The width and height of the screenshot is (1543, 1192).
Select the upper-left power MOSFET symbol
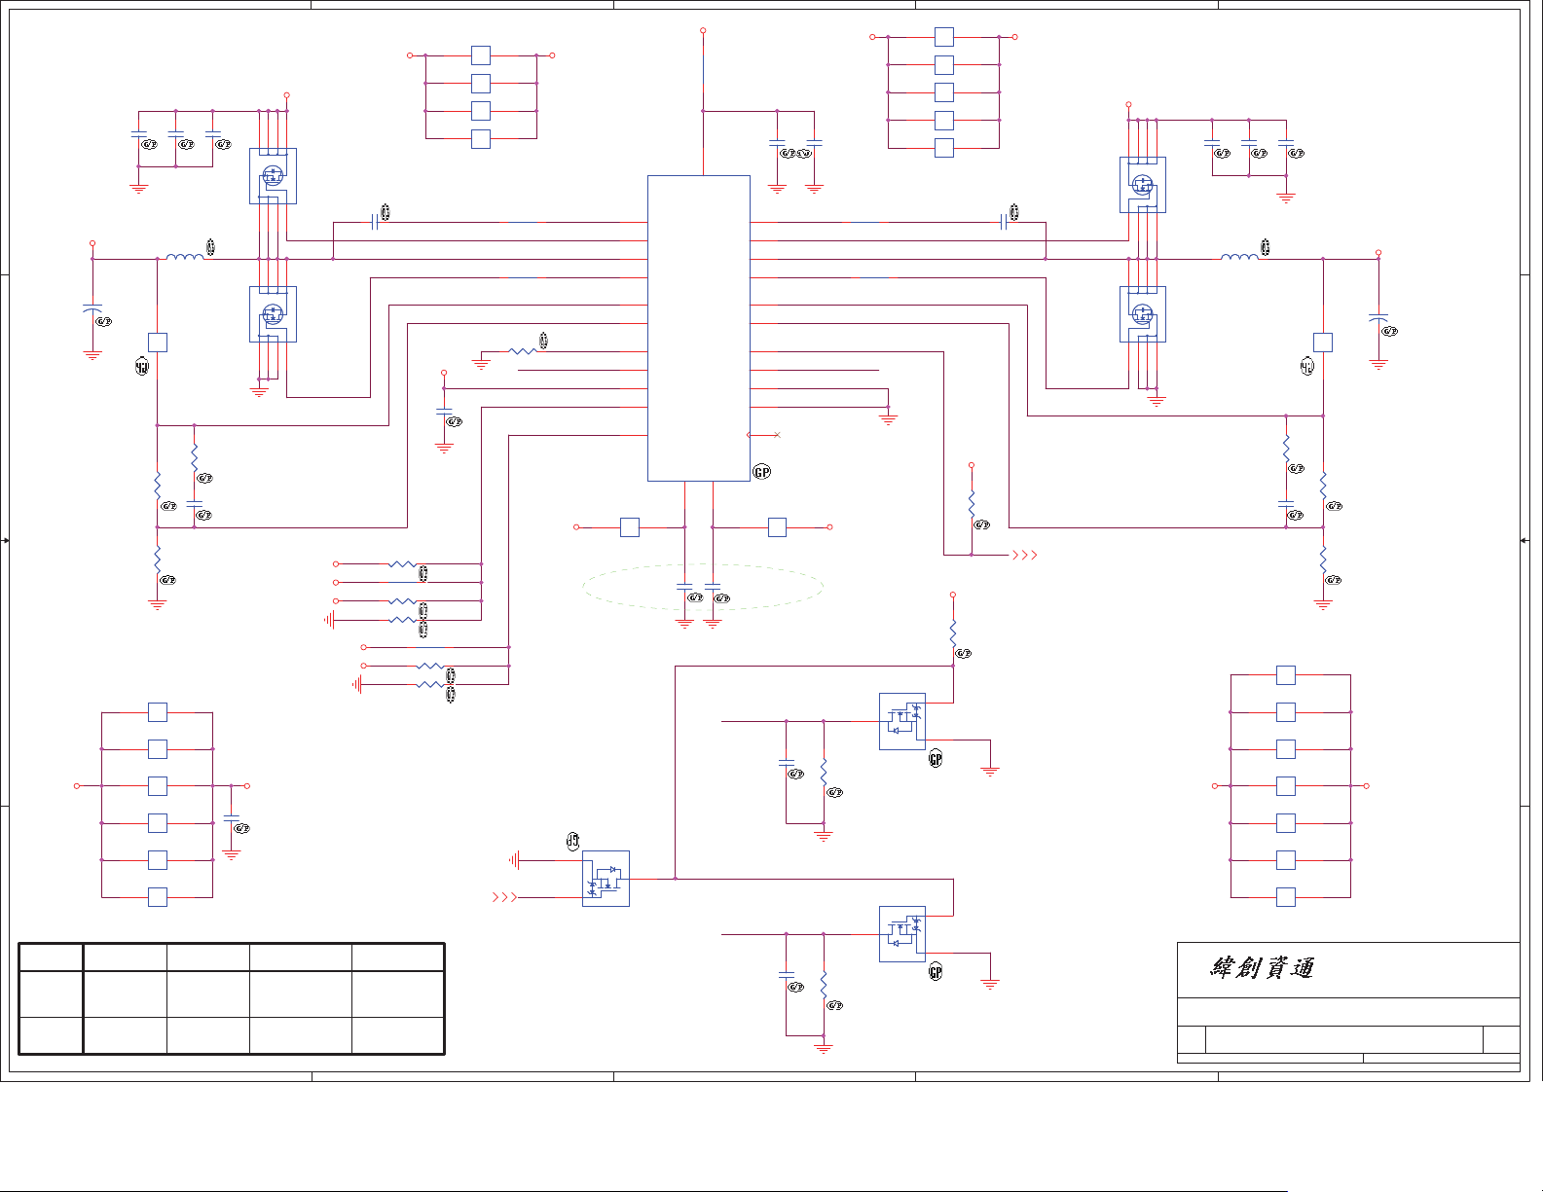point(273,176)
